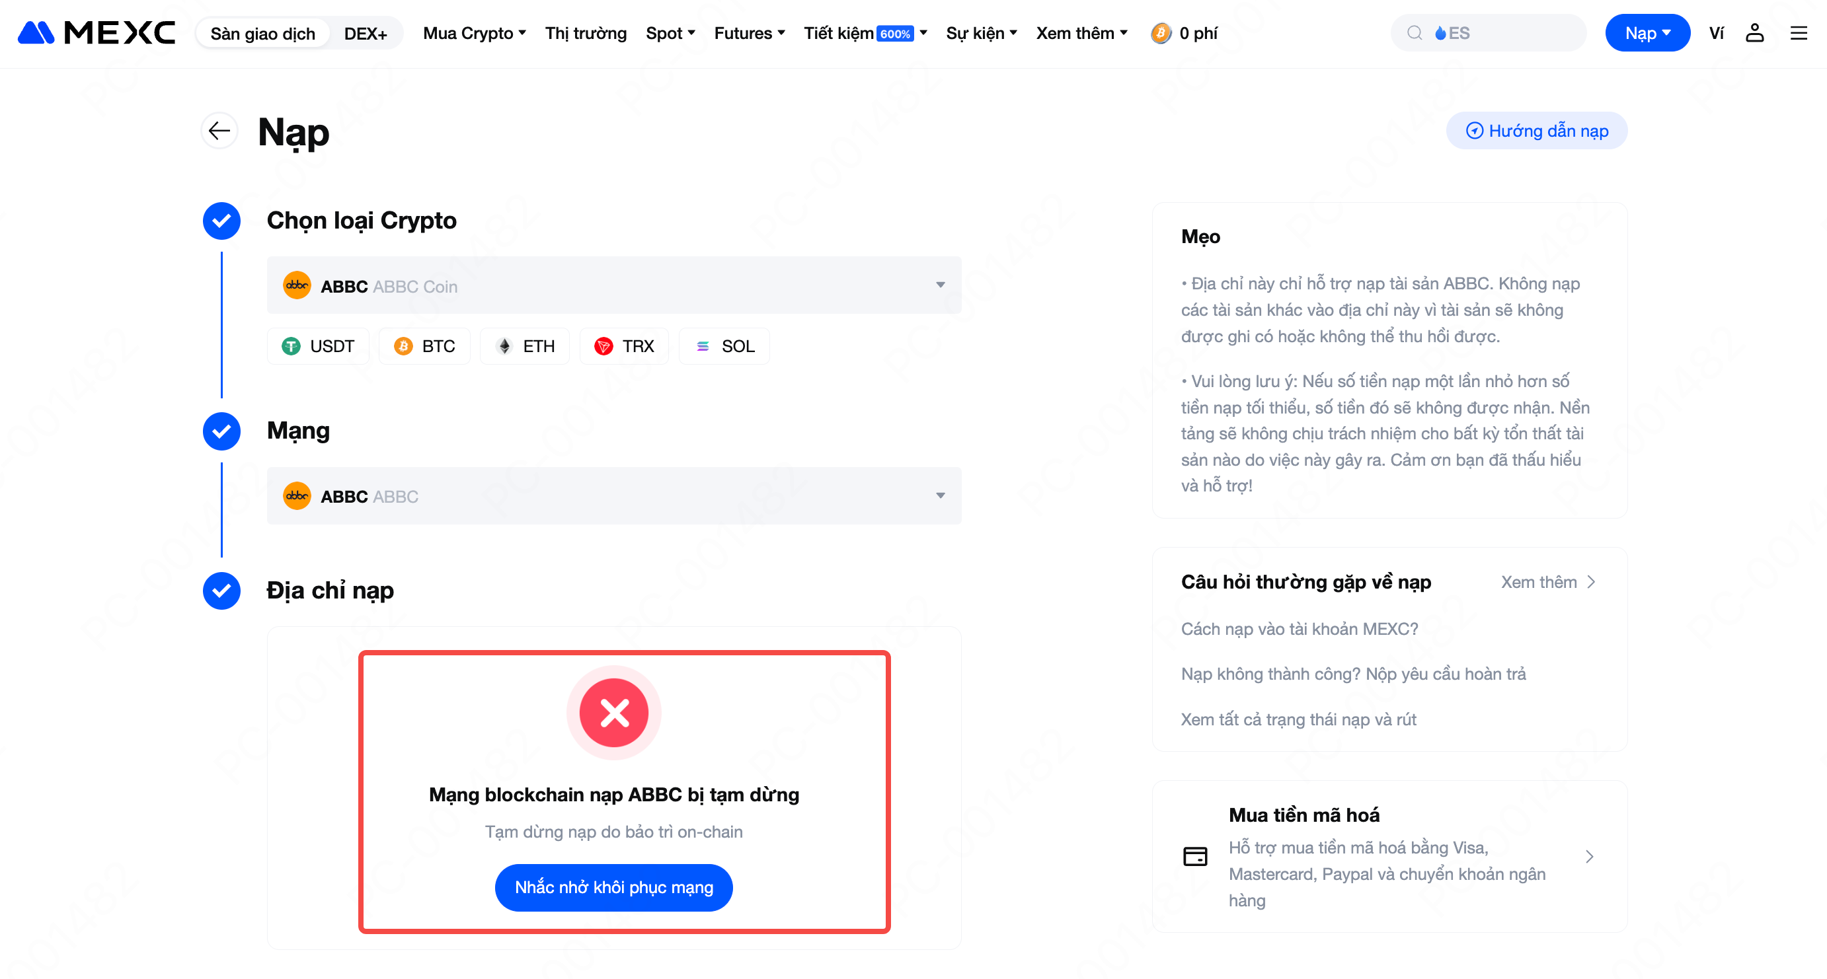Screen dimensions: 1827x979
Task: Switch to Sàn giao dịch tab
Action: point(262,33)
